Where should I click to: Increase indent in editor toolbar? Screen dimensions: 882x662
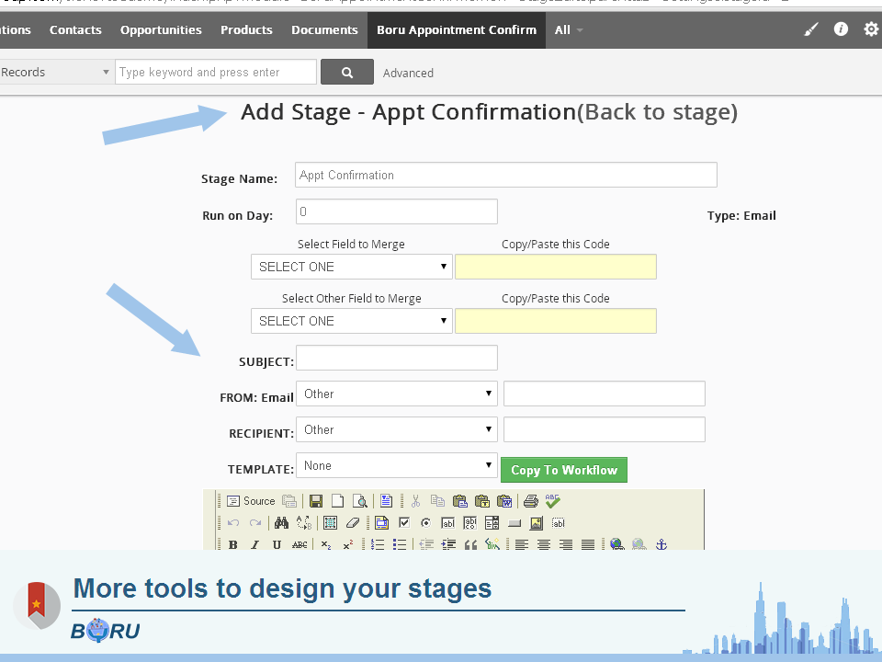point(448,544)
